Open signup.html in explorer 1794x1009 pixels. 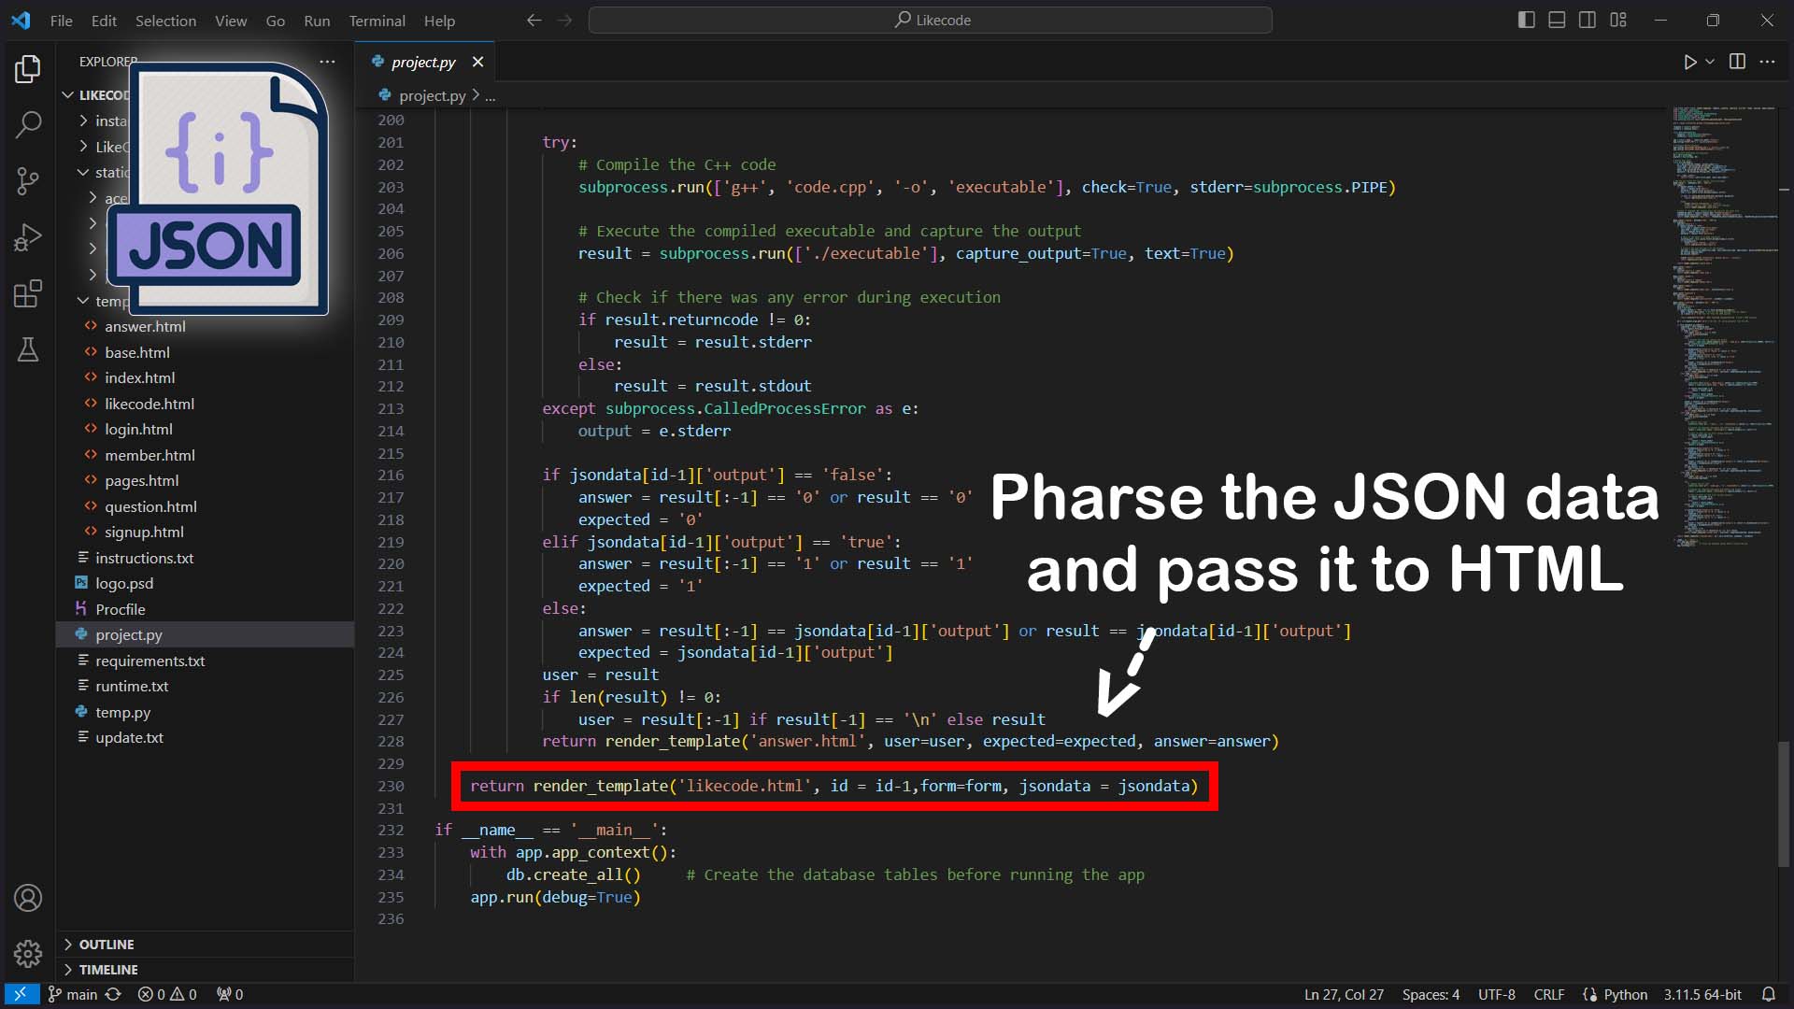point(144,532)
